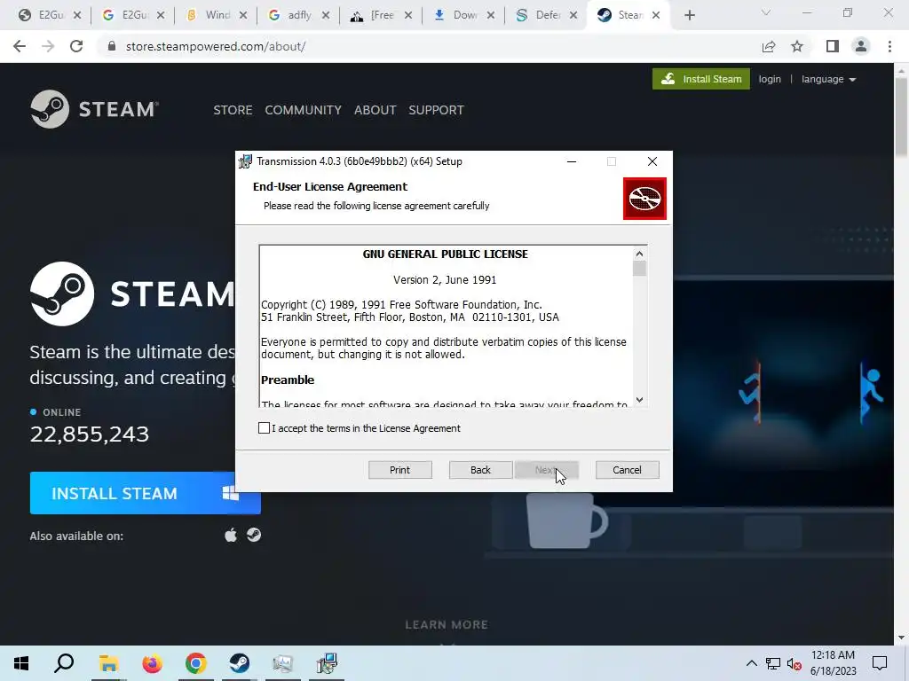
Task: Toggle the browser side panel
Action: tap(833, 46)
